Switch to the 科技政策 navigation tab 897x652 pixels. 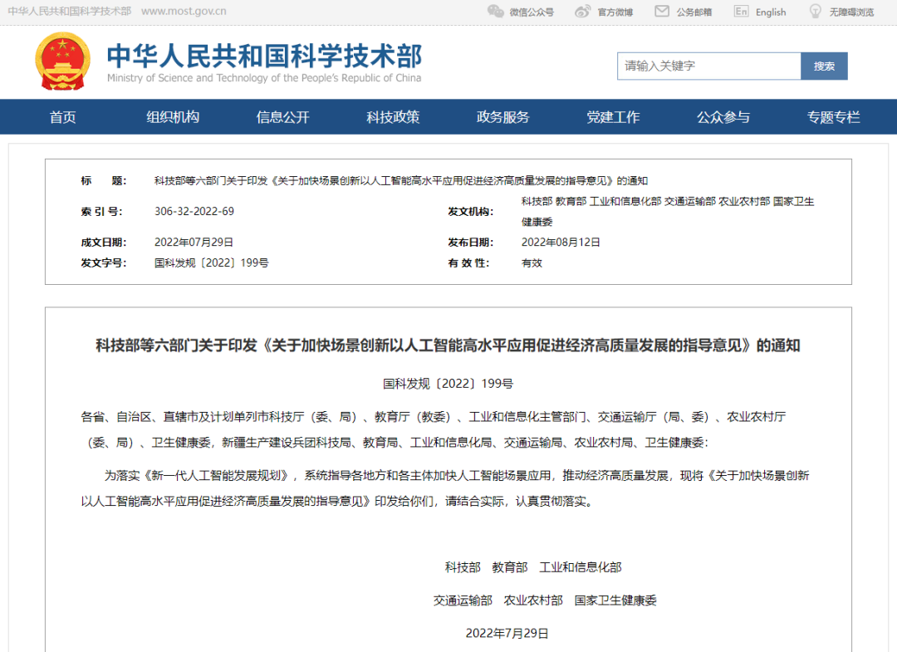pos(393,117)
